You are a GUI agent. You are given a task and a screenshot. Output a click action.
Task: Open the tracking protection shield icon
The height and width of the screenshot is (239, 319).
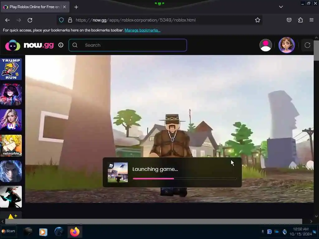pos(61,20)
